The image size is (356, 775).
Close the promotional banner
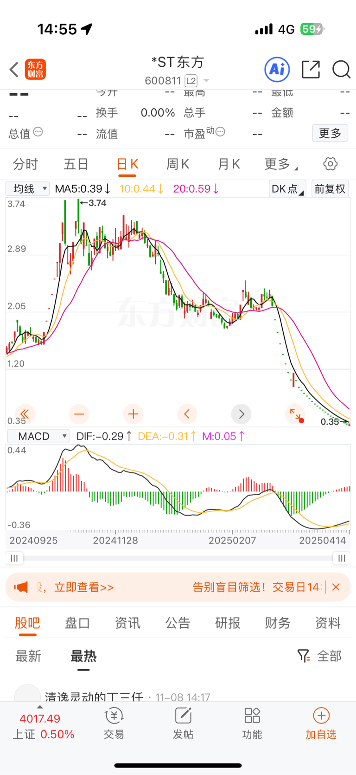[336, 588]
